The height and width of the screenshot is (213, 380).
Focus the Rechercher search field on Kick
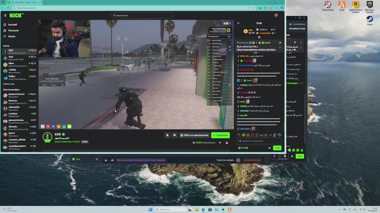pos(142,15)
